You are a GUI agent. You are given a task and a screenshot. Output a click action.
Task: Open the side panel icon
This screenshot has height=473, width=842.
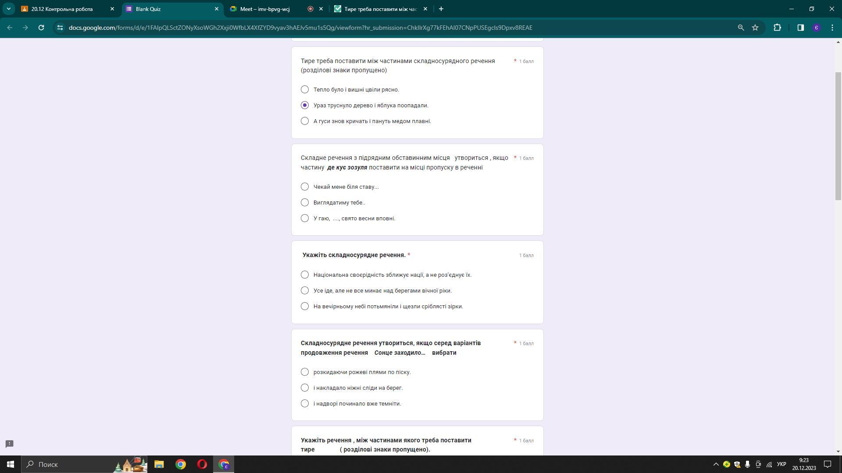[x=800, y=28]
